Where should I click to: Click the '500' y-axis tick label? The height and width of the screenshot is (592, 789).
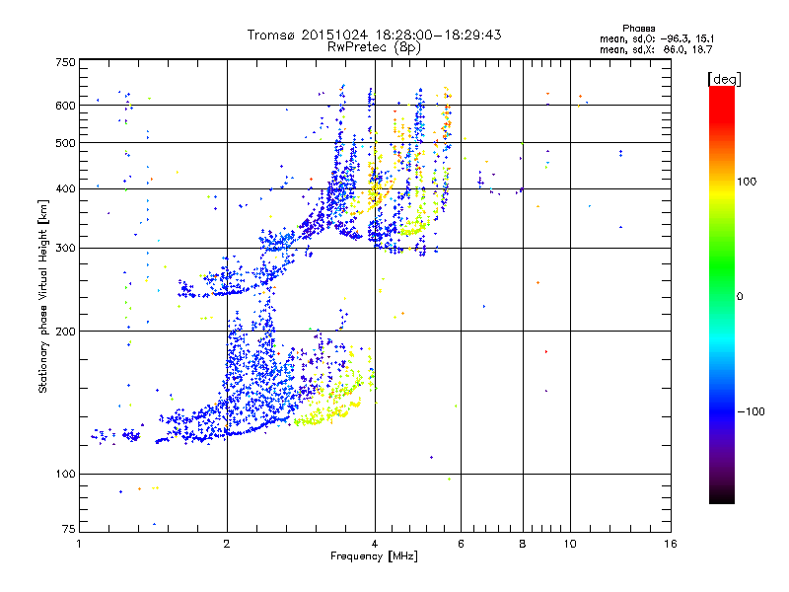pyautogui.click(x=65, y=143)
